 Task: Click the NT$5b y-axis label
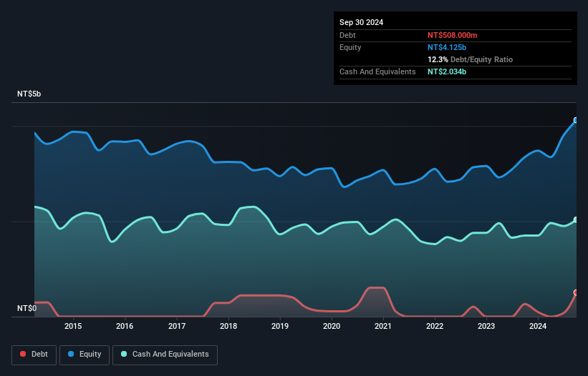pos(29,94)
